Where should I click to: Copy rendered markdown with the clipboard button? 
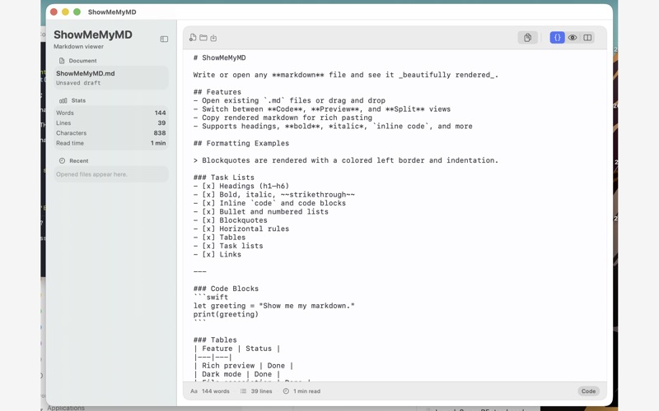[x=527, y=38]
